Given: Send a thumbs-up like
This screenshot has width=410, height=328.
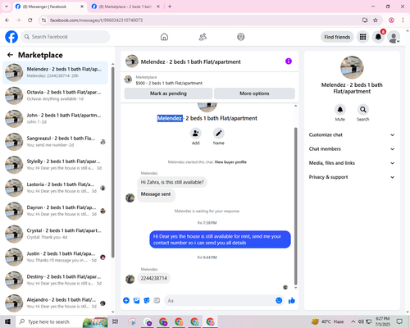Looking at the screenshot, I should click(292, 301).
